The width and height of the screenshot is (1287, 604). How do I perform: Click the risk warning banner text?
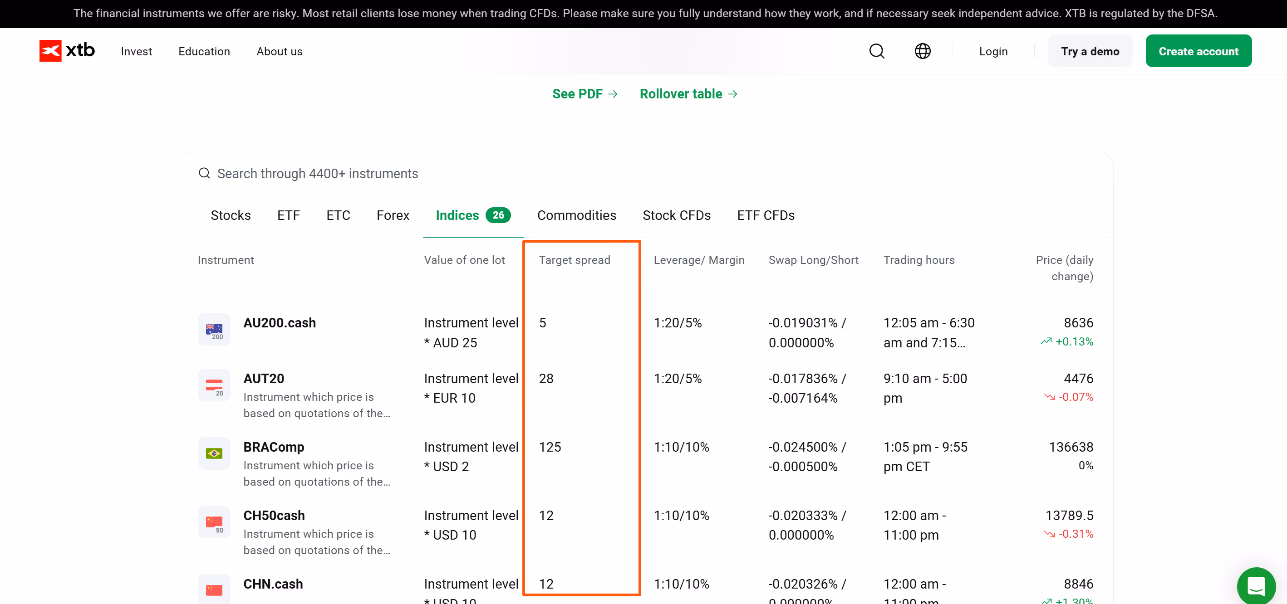645,14
